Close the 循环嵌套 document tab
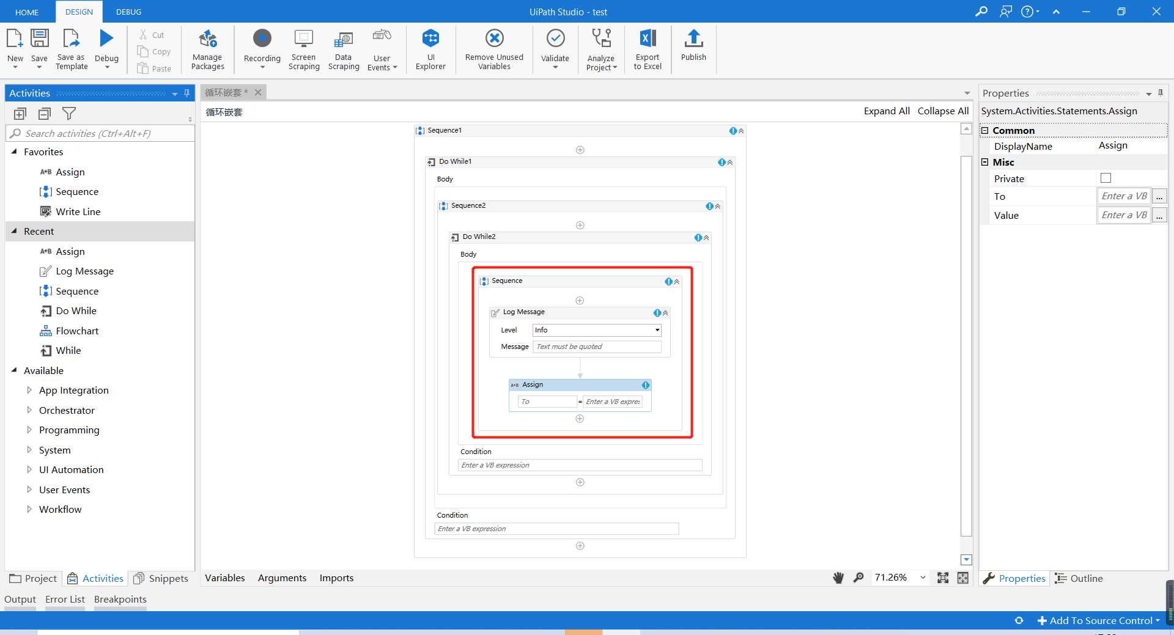 tap(258, 92)
